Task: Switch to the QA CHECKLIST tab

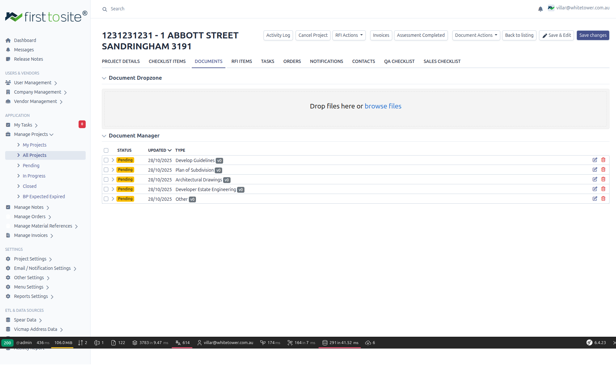Action: (399, 61)
